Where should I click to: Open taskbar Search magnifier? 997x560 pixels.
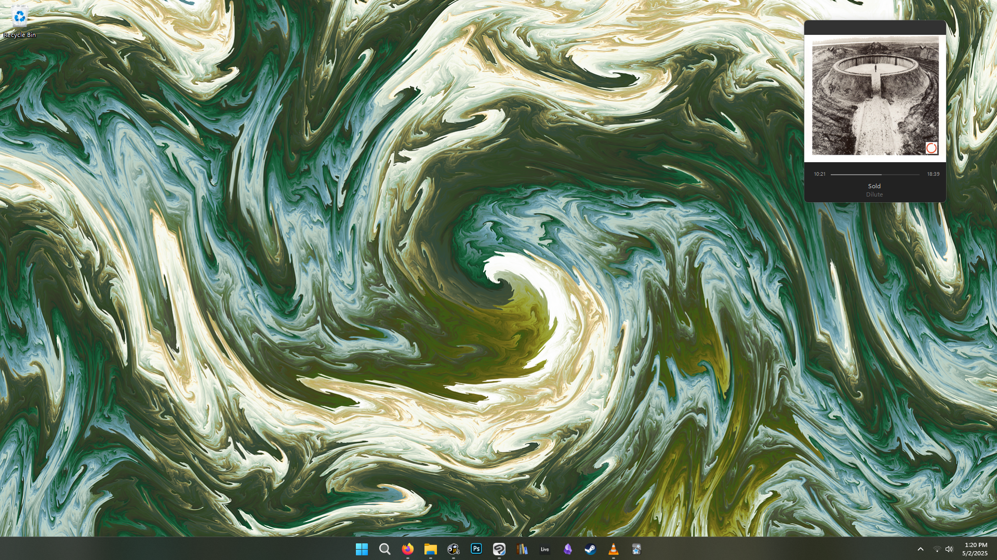[x=384, y=549]
